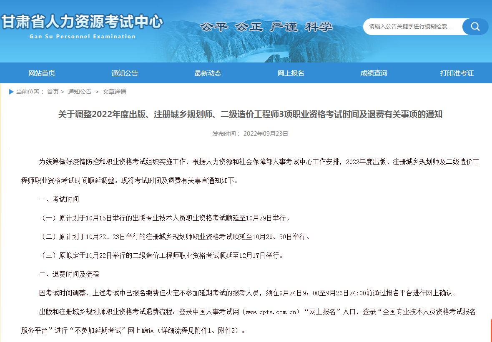The image size is (492, 342).
Task: Click the www.cpta.com.cn website address
Action: pos(271,312)
